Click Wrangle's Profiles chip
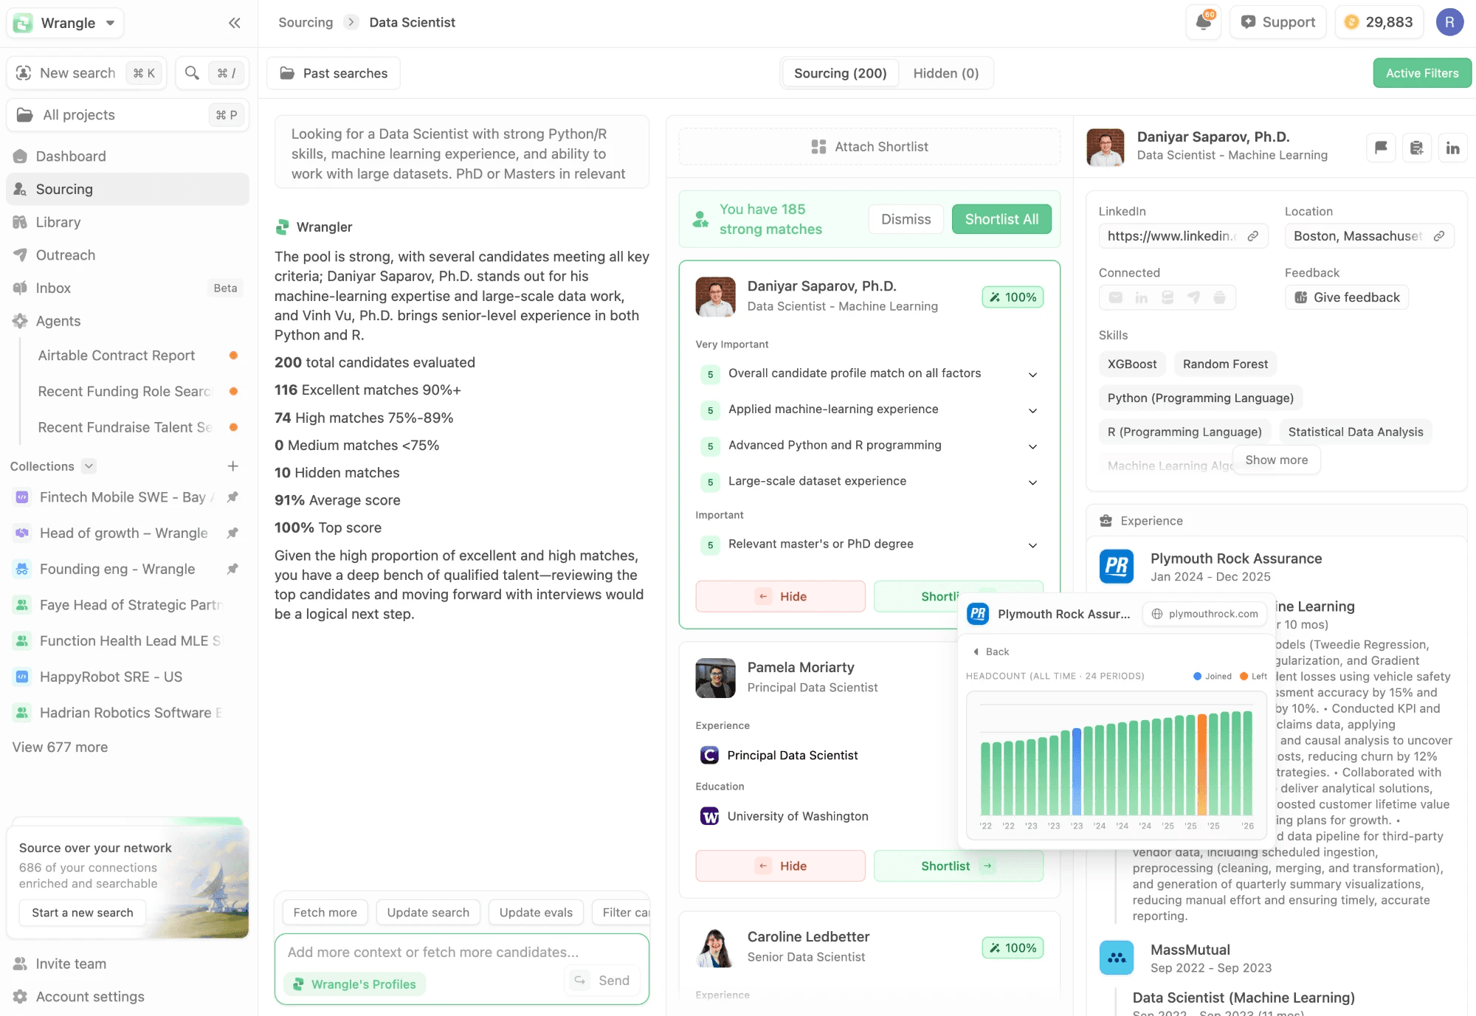 point(355,984)
